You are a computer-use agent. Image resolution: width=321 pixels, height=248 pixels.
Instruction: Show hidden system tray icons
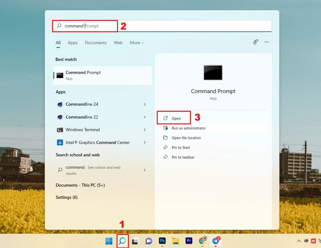click(299, 241)
